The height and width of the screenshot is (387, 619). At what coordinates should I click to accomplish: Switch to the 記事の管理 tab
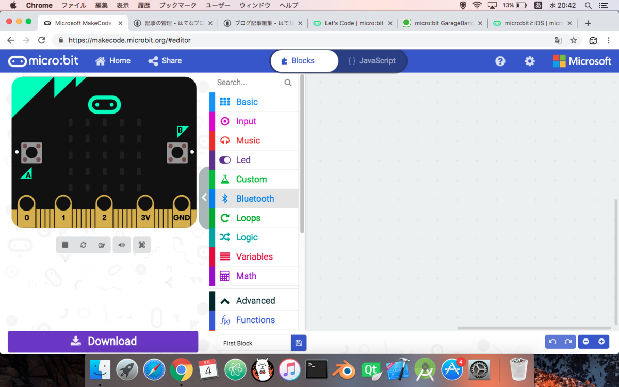[x=173, y=23]
